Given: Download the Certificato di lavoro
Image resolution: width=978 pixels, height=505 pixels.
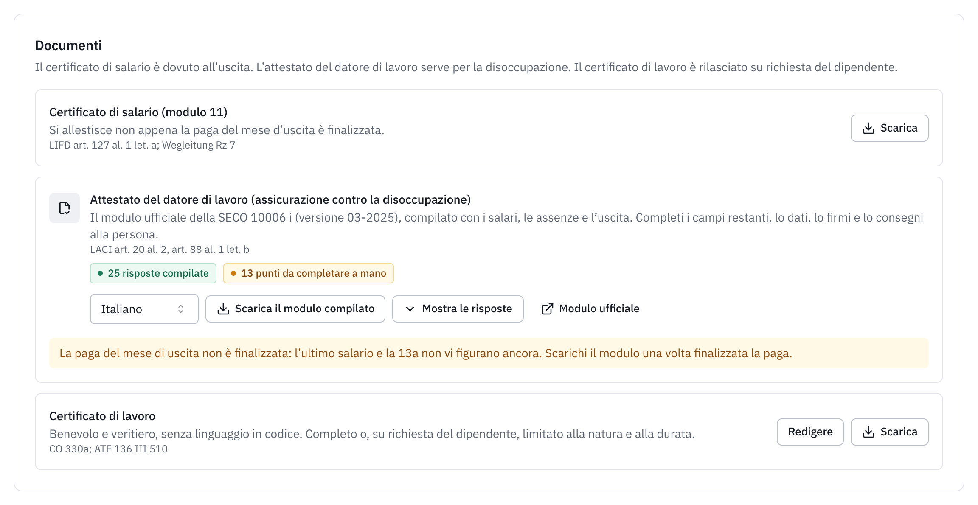Looking at the screenshot, I should (x=889, y=432).
